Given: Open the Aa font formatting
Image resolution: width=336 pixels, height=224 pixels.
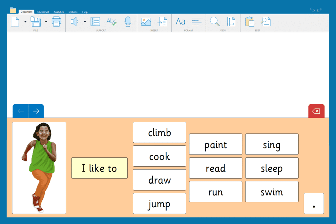Looking at the screenshot, I should [180, 22].
